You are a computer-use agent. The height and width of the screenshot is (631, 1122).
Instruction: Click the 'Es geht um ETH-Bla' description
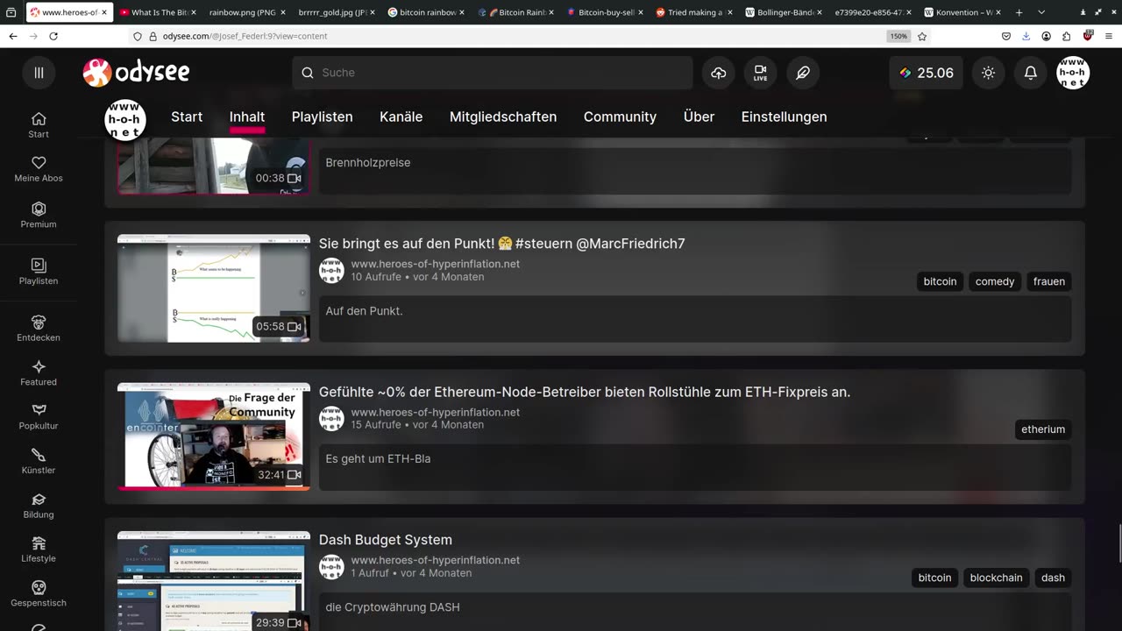378,458
